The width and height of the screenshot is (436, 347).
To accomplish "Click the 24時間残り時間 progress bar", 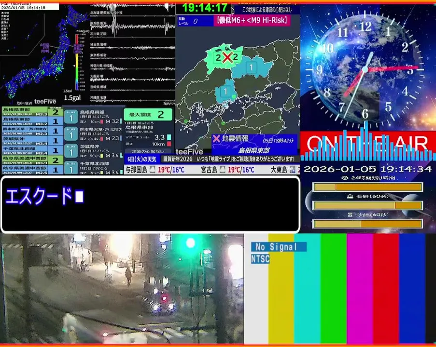I will [x=367, y=187].
